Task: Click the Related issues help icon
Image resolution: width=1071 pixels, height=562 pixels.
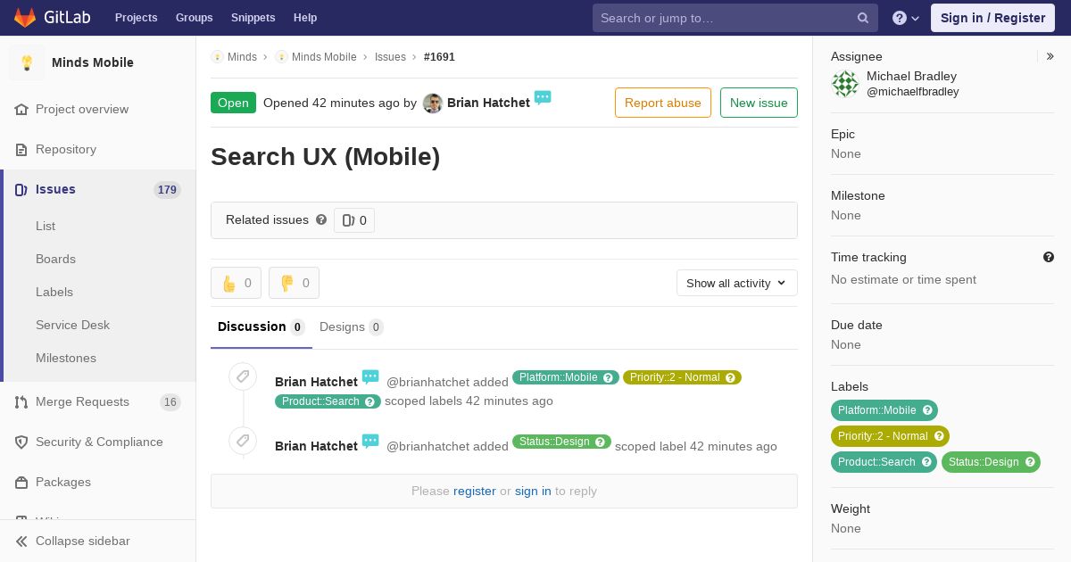Action: (x=321, y=219)
